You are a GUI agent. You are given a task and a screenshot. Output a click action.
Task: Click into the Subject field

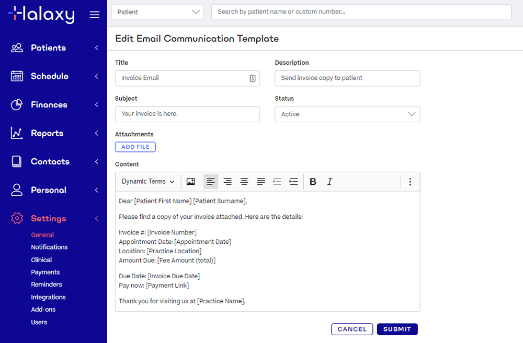point(187,114)
